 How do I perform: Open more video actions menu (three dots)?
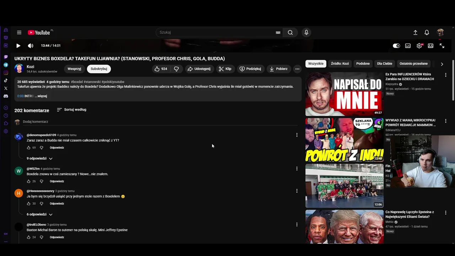click(298, 69)
